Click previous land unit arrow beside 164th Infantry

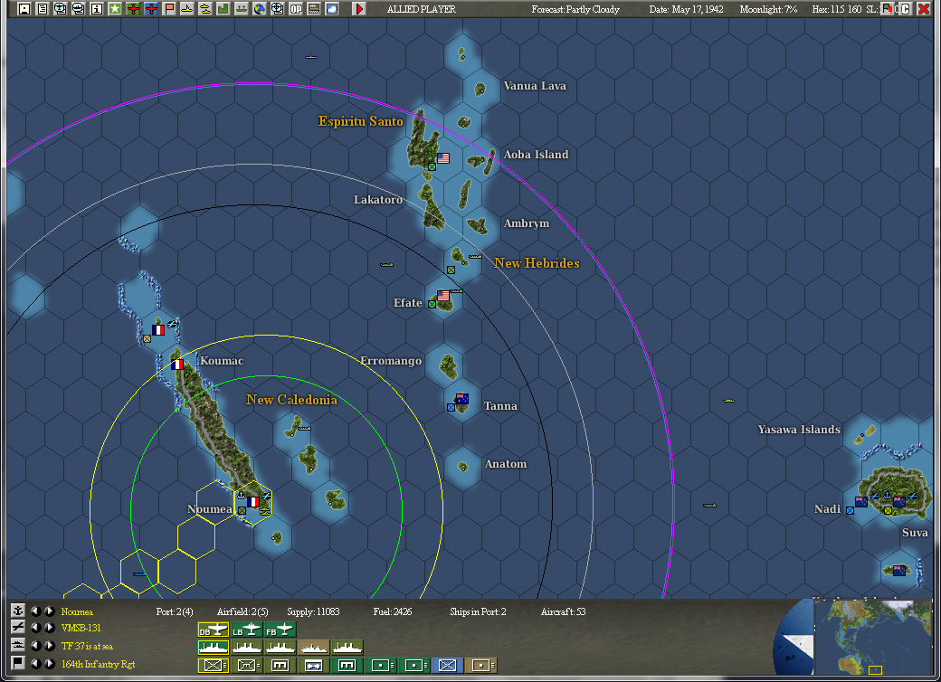click(36, 663)
